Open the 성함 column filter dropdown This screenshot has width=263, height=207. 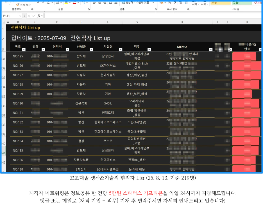[x=43, y=50]
